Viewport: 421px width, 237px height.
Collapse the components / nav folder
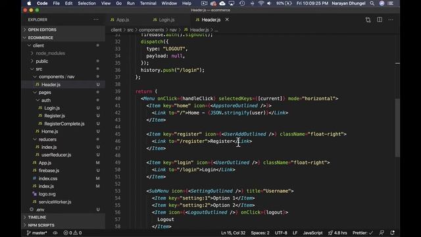pyautogui.click(x=63, y=76)
